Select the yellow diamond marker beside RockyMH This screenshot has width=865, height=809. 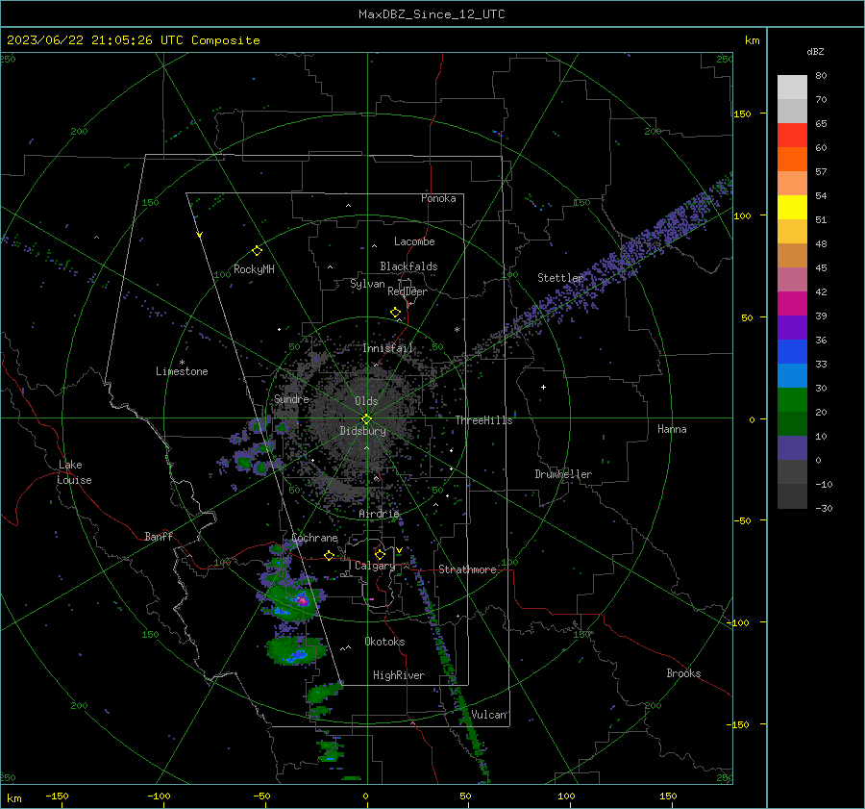click(x=257, y=251)
